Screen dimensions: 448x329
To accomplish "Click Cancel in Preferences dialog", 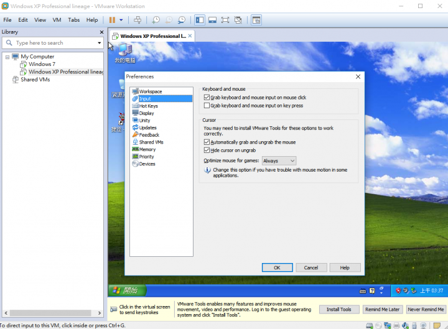I will tap(311, 267).
